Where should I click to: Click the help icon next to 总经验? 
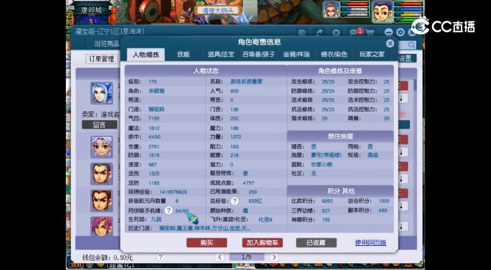click(235, 201)
